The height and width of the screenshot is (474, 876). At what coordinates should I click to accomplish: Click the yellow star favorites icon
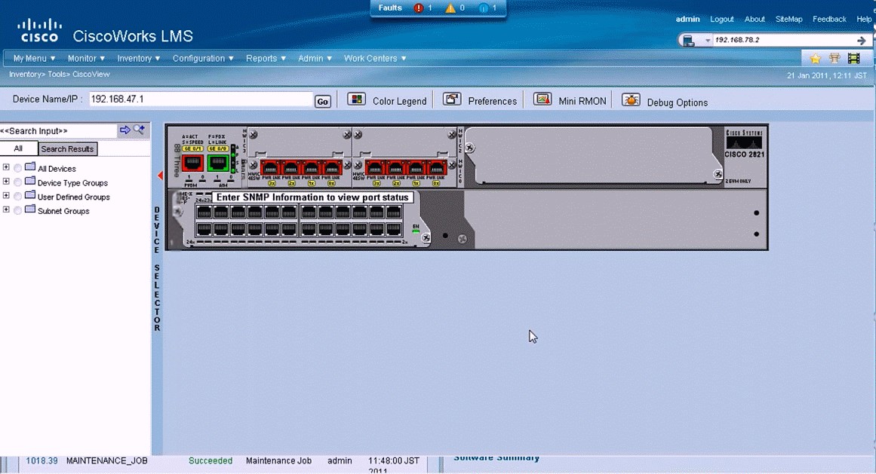point(815,58)
